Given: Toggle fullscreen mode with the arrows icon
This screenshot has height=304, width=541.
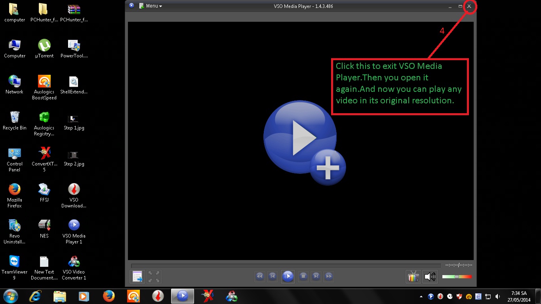Looking at the screenshot, I should pyautogui.click(x=154, y=276).
